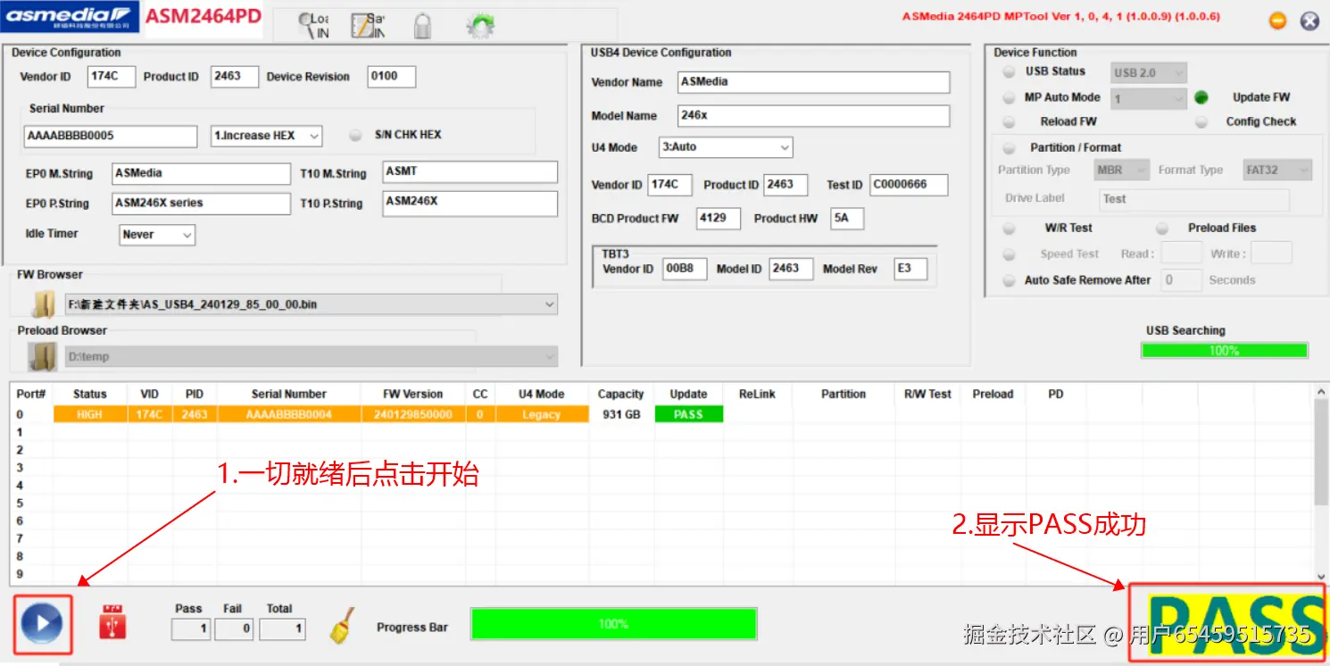Viewport: 1330px width, 666px height.
Task: Open the Format Type FAT32 dropdown
Action: 1277,170
